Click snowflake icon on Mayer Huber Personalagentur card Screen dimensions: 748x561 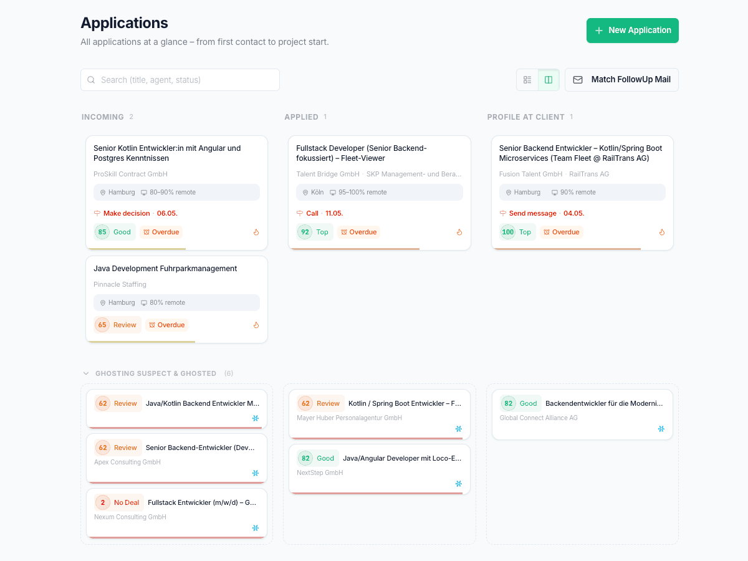[459, 429]
